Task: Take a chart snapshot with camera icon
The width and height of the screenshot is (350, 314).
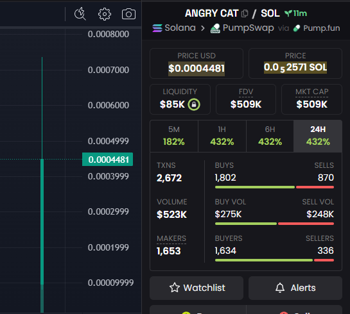Action: click(x=128, y=14)
